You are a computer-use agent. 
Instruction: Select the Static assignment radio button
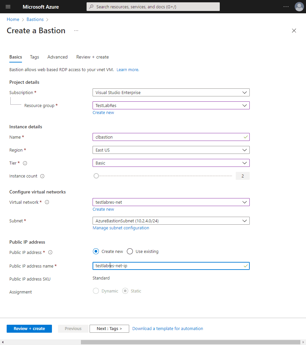coord(125,291)
